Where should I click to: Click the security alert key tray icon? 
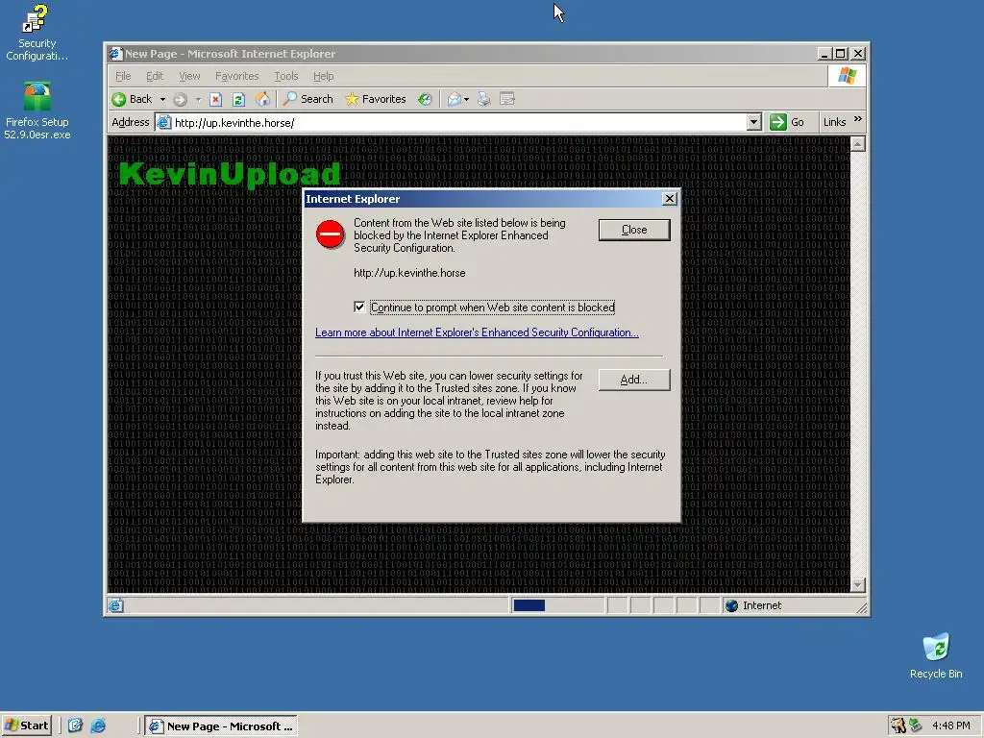pos(898,726)
